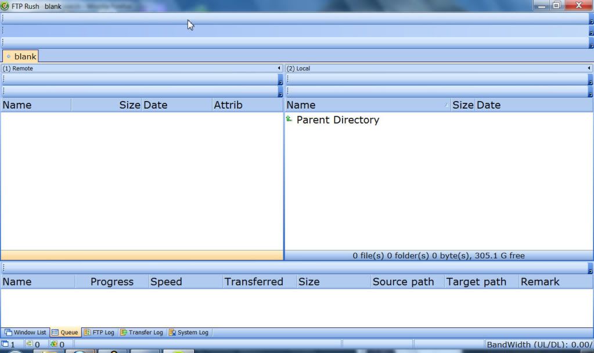
Task: Sort Remote list by Date column
Action: (177, 105)
